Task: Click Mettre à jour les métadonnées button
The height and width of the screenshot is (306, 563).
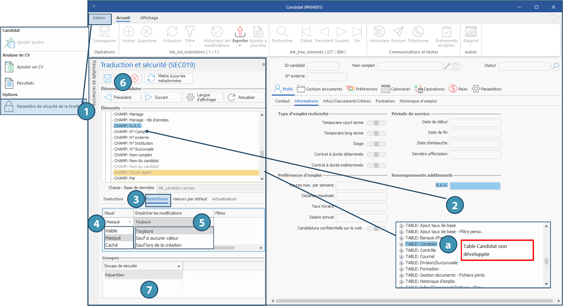Action: point(169,78)
